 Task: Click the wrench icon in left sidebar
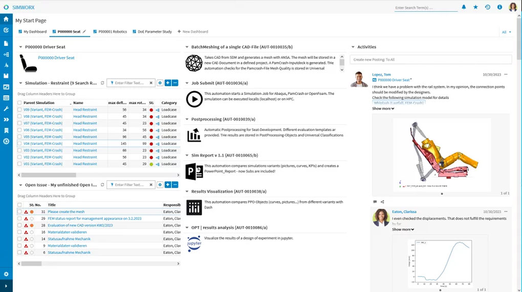6,109
